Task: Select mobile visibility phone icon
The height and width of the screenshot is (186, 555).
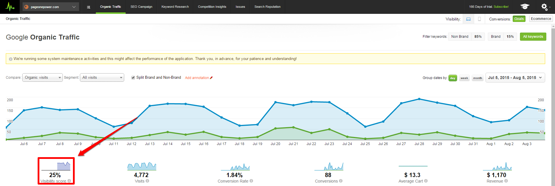Action: tap(479, 19)
